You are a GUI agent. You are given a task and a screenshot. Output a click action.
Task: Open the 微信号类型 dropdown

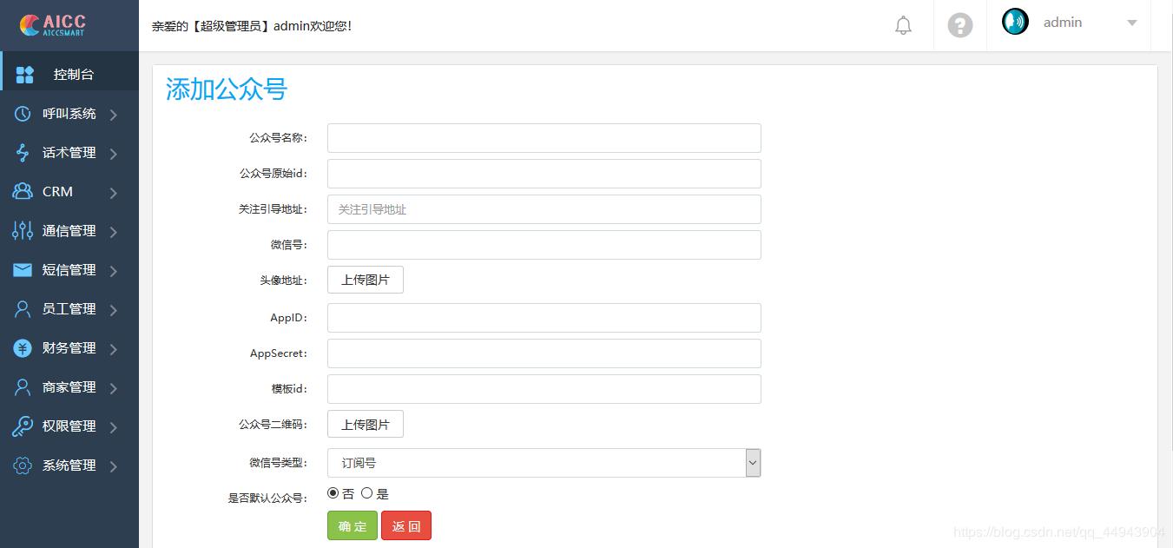(544, 463)
